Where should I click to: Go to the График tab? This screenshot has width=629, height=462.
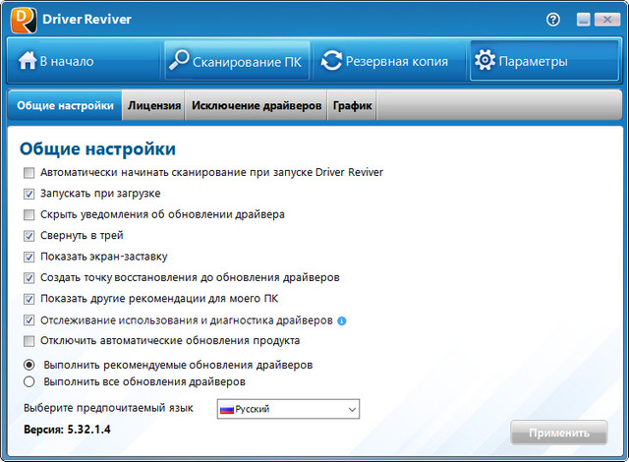coord(352,106)
